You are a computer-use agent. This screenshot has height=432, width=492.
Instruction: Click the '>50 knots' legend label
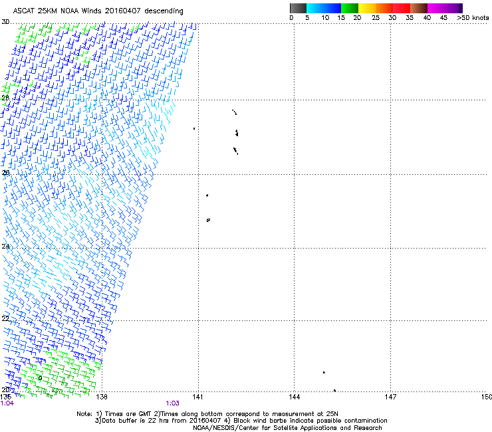473,18
